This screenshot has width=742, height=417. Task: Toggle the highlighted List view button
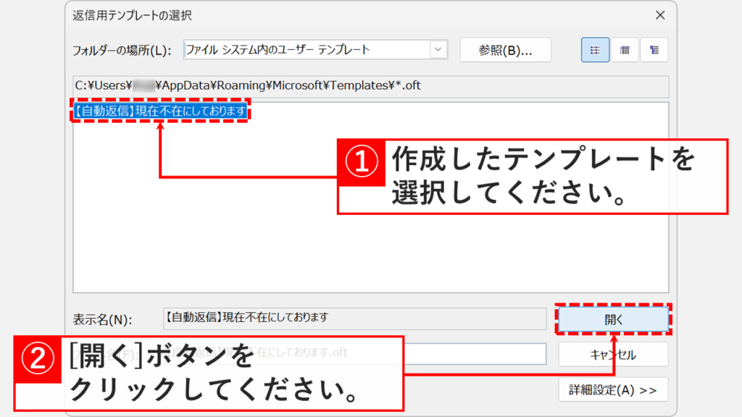[x=595, y=49]
